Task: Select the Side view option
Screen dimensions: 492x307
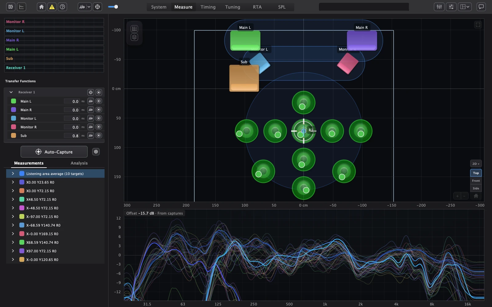Action: pyautogui.click(x=476, y=188)
